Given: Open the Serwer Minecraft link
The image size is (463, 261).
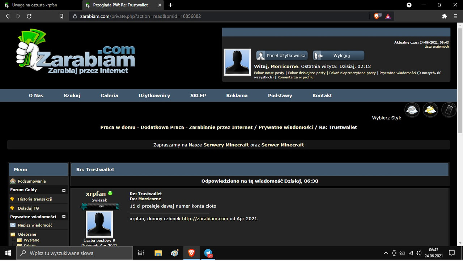Looking at the screenshot, I should point(283,145).
